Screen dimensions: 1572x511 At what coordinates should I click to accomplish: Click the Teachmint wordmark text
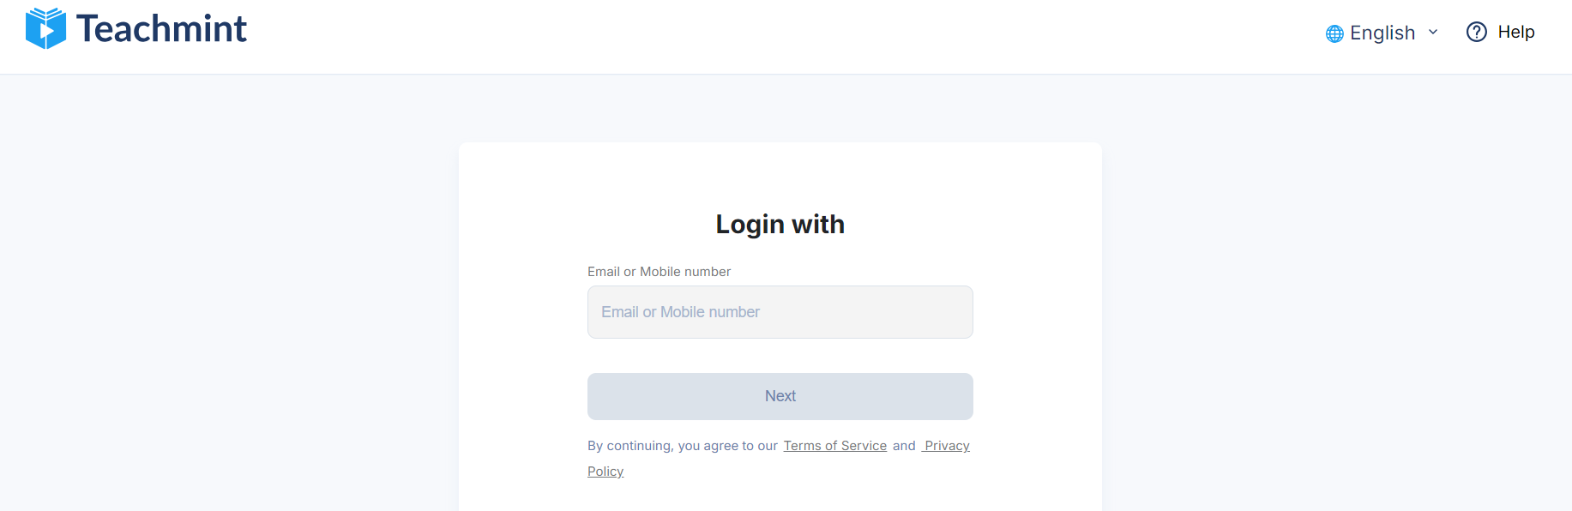(161, 29)
